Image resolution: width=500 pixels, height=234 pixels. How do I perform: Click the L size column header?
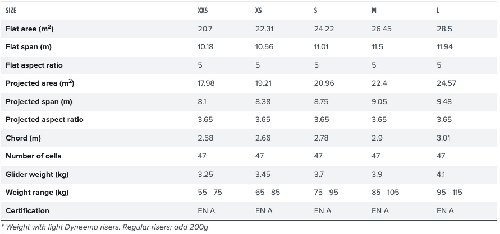[438, 11]
